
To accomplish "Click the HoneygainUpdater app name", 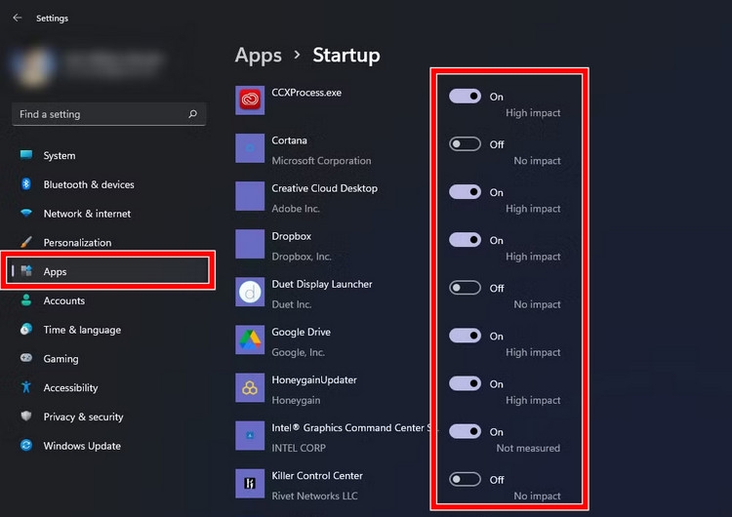I will click(x=314, y=379).
